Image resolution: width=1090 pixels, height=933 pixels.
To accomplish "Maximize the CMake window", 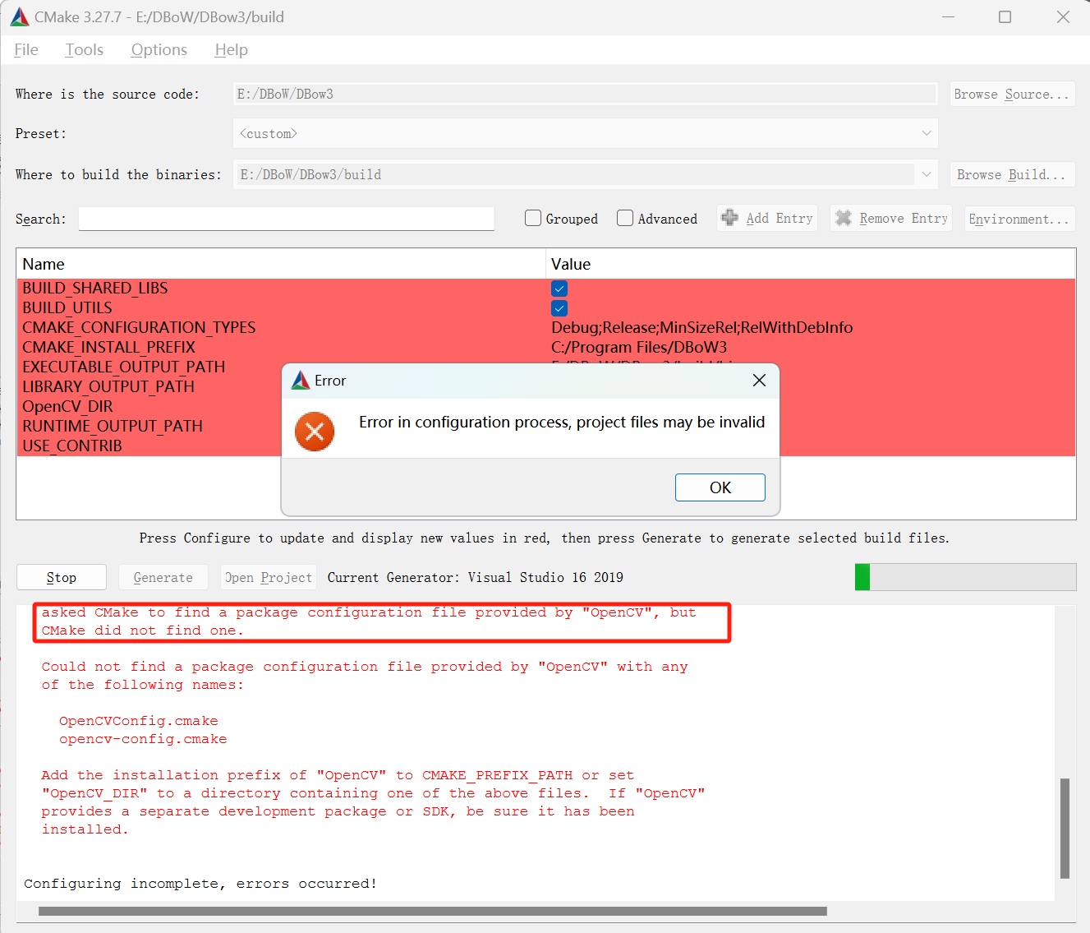I will coord(1005,16).
